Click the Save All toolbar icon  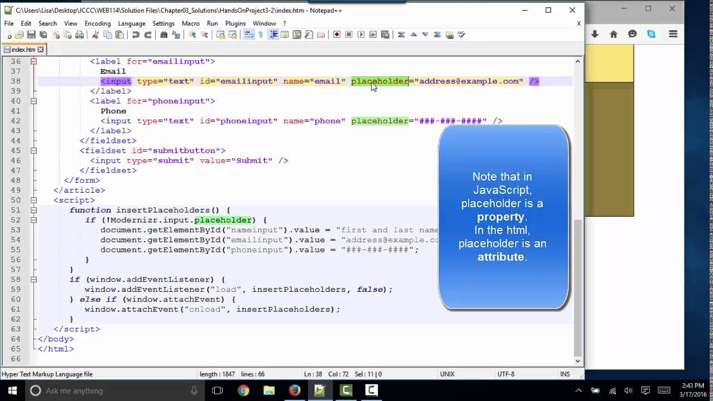[x=44, y=35]
